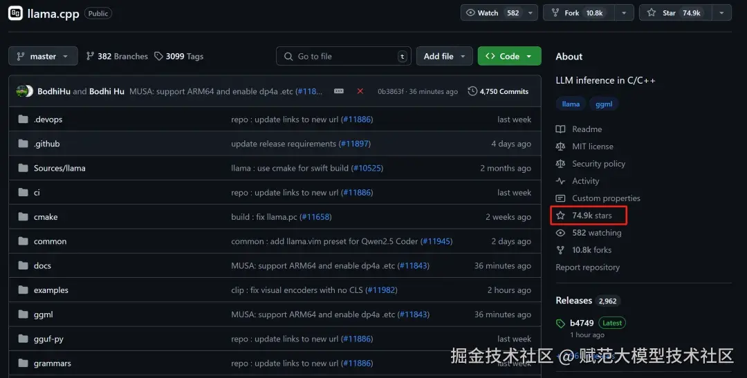Open the gguf-py folder
747x378 pixels.
click(x=48, y=339)
